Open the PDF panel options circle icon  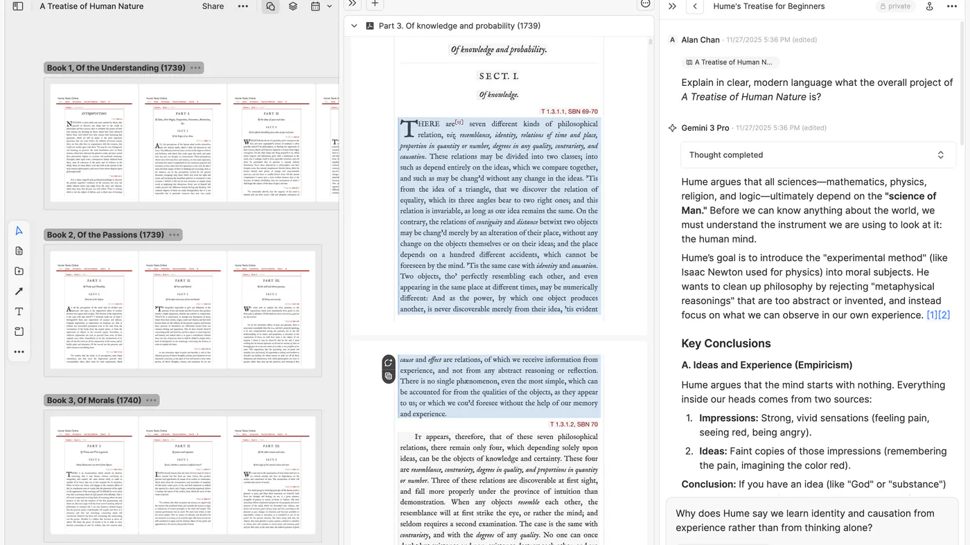645,3
